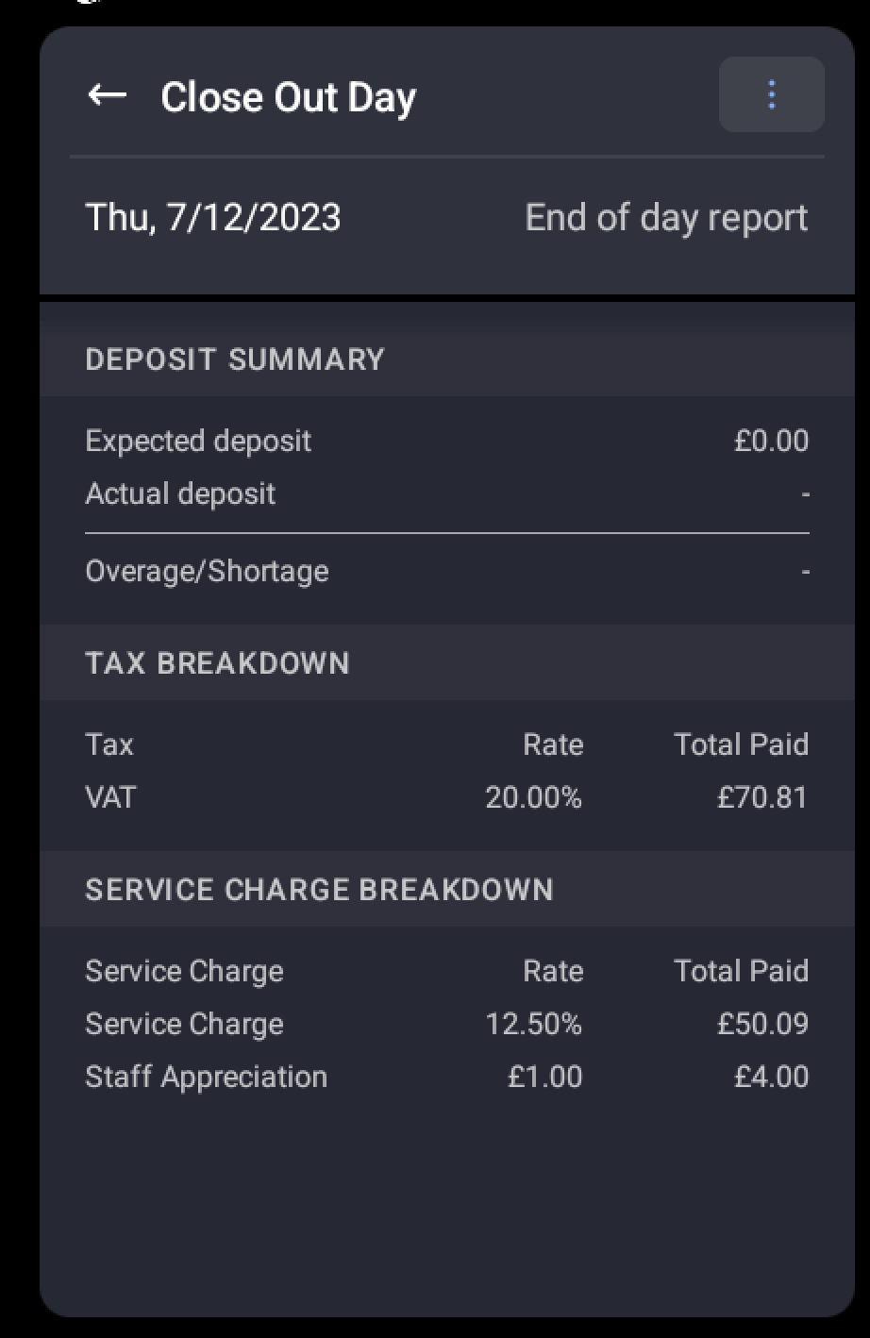Viewport: 870px width, 1338px height.
Task: Click the Overage/Shortage row label
Action: [x=207, y=571]
